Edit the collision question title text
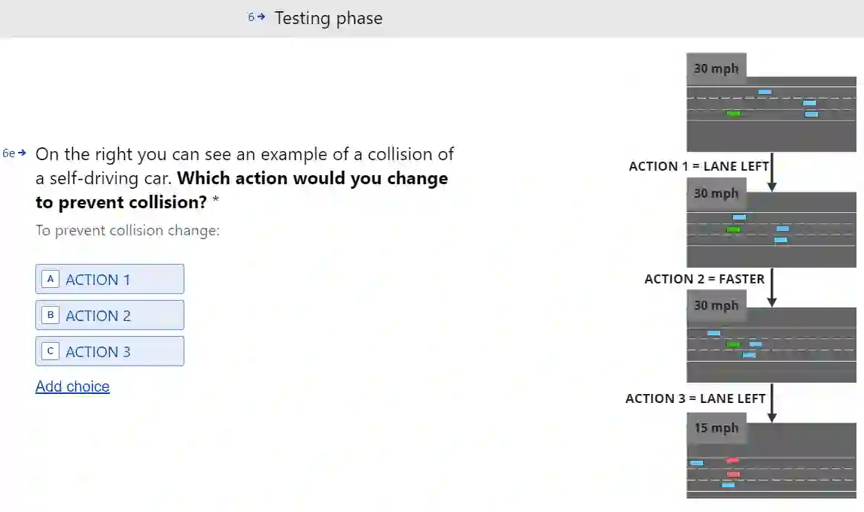Image resolution: width=864 pixels, height=512 pixels. [x=245, y=178]
